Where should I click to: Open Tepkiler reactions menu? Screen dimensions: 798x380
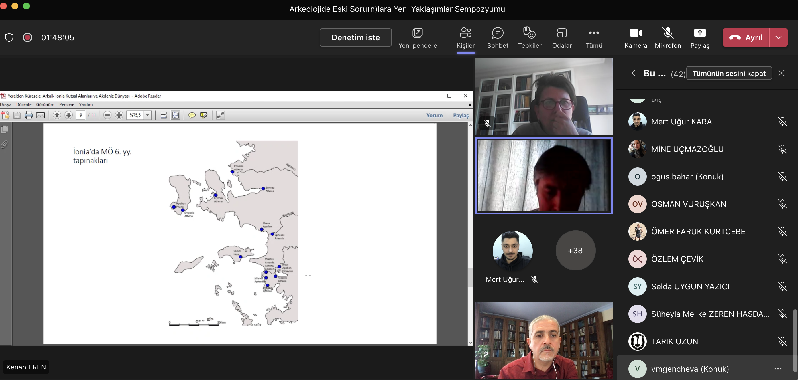point(530,38)
